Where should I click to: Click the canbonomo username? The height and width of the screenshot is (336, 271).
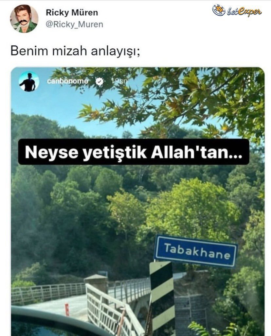click(x=68, y=81)
